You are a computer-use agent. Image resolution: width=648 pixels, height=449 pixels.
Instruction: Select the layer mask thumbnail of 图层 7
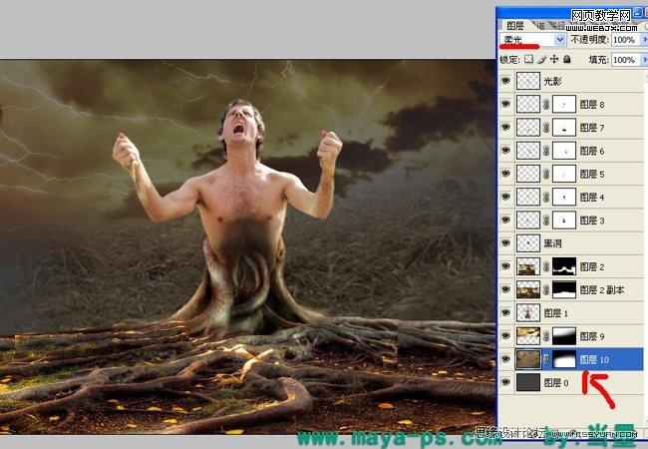[x=564, y=128]
